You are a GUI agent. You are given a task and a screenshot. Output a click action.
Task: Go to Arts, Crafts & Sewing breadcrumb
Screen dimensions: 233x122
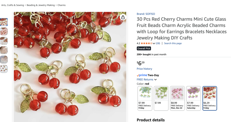(x=12, y=5)
